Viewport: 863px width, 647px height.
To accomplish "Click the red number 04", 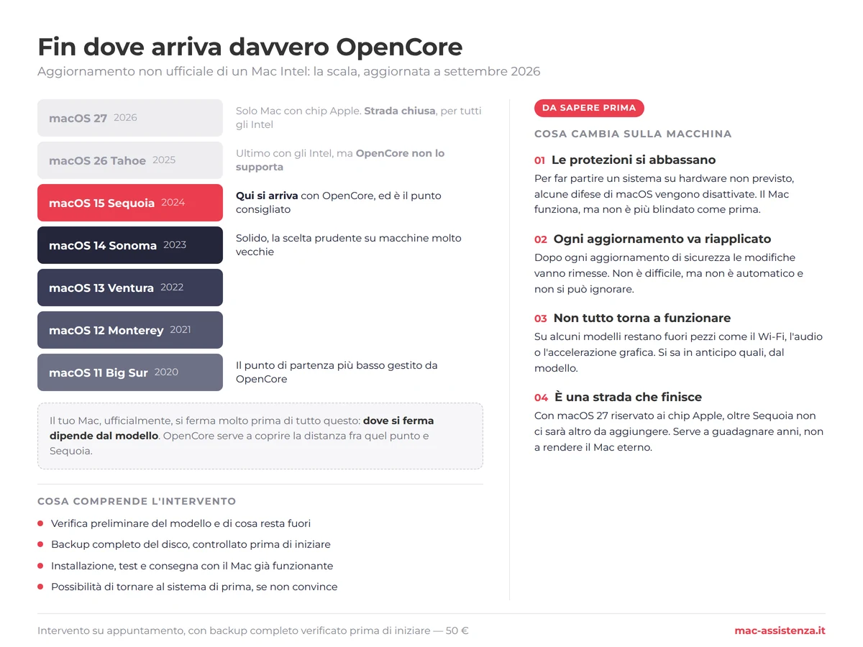I will tap(542, 398).
